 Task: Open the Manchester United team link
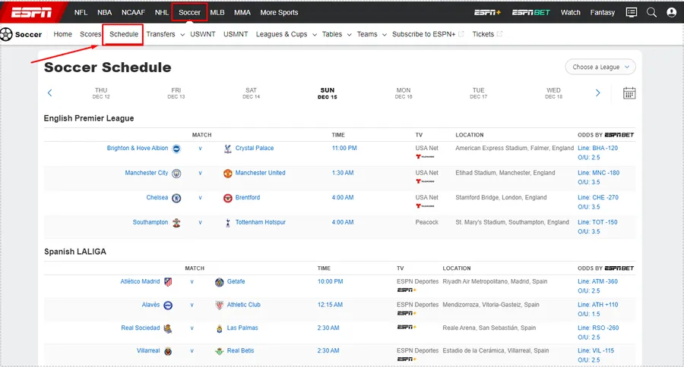(261, 173)
